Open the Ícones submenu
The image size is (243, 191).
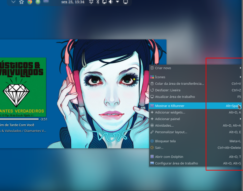[x=195, y=77]
